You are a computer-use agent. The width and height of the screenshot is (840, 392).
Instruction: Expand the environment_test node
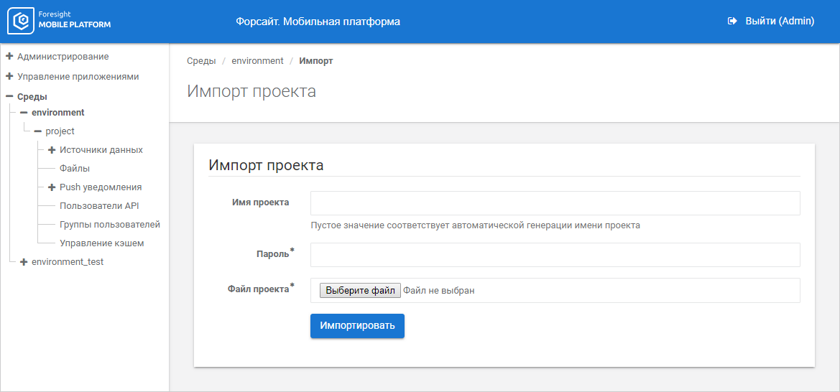coord(24,262)
